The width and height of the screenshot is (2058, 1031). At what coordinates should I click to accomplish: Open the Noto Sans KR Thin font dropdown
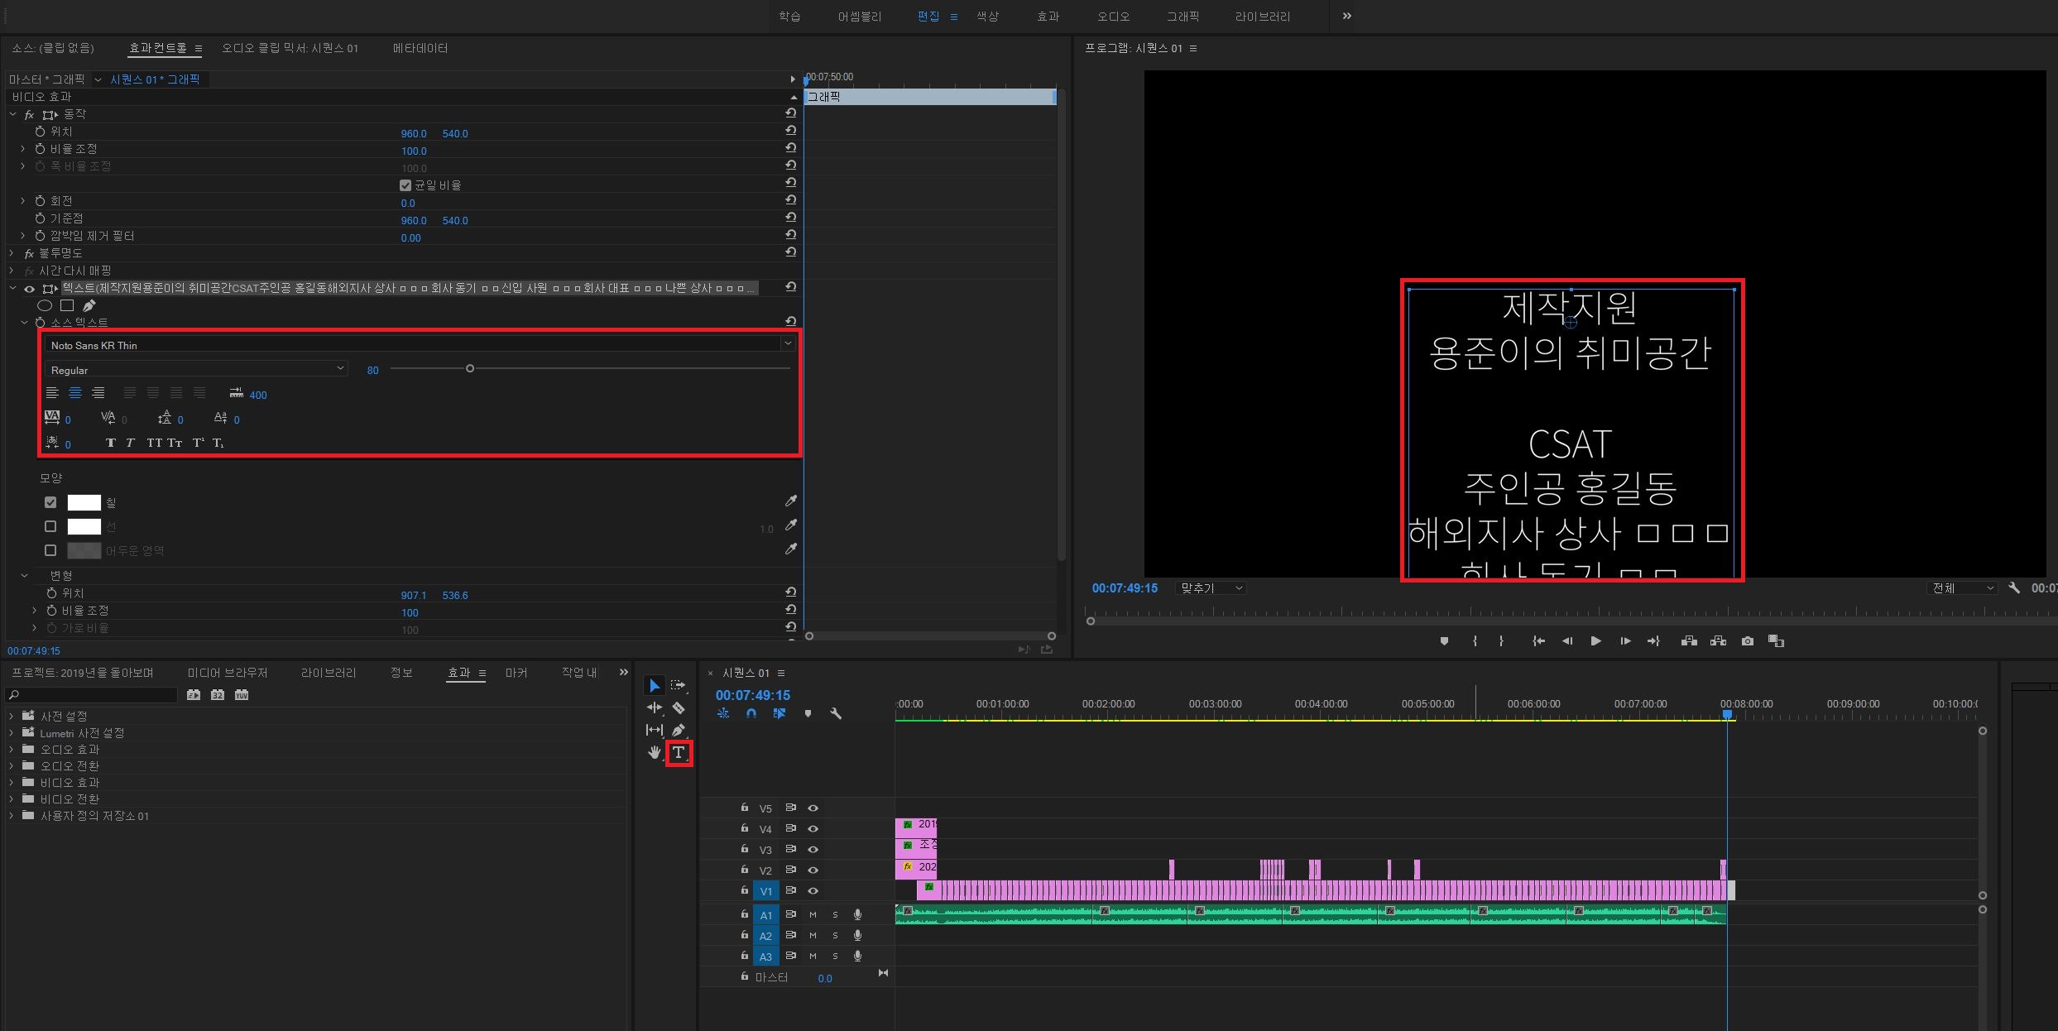(x=787, y=344)
